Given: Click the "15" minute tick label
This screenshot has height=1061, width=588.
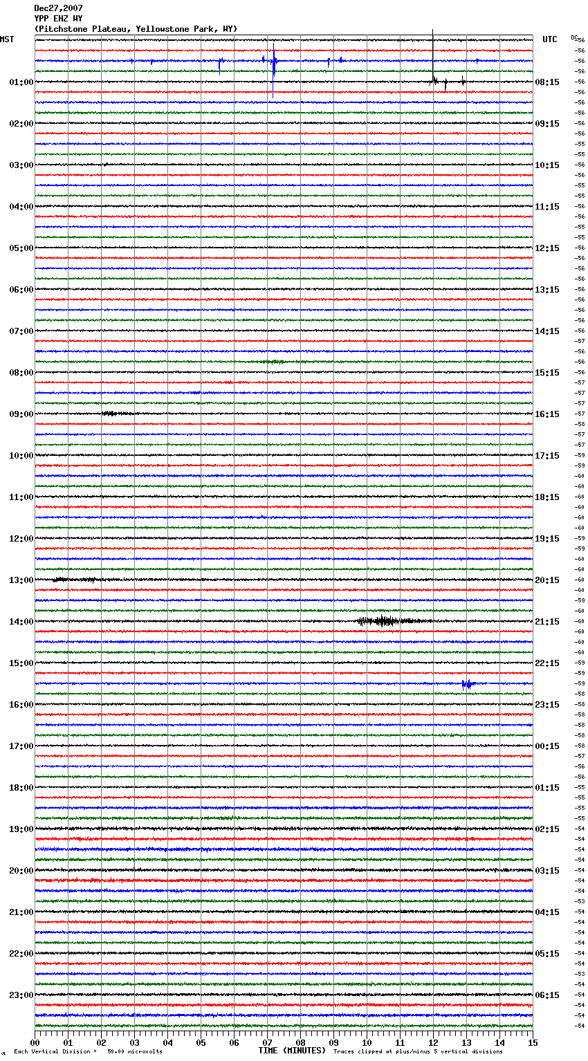Looking at the screenshot, I should click(x=533, y=1042).
